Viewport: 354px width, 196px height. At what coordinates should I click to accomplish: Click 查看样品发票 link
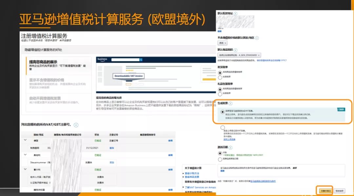point(192,177)
